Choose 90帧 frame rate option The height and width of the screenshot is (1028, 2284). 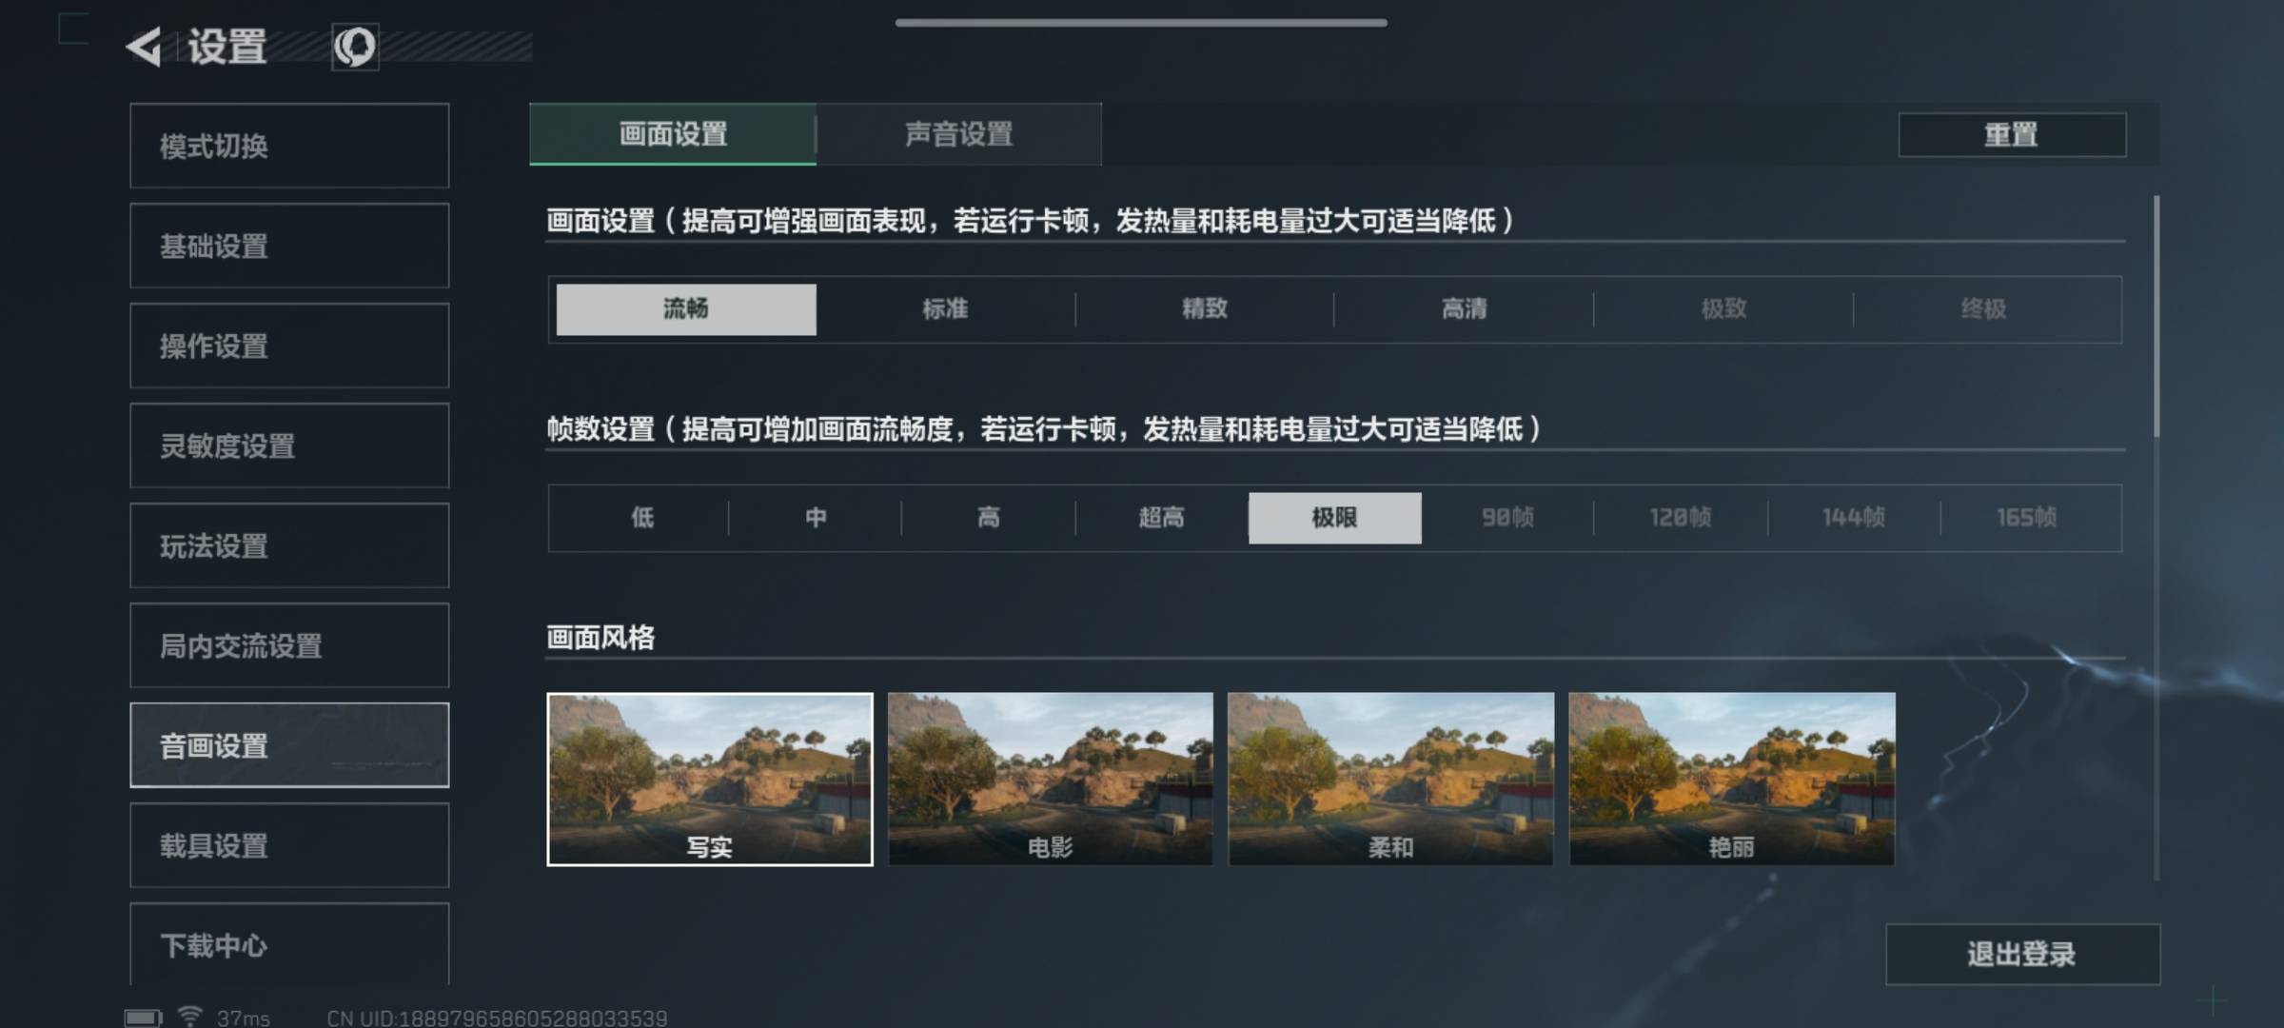(1507, 518)
